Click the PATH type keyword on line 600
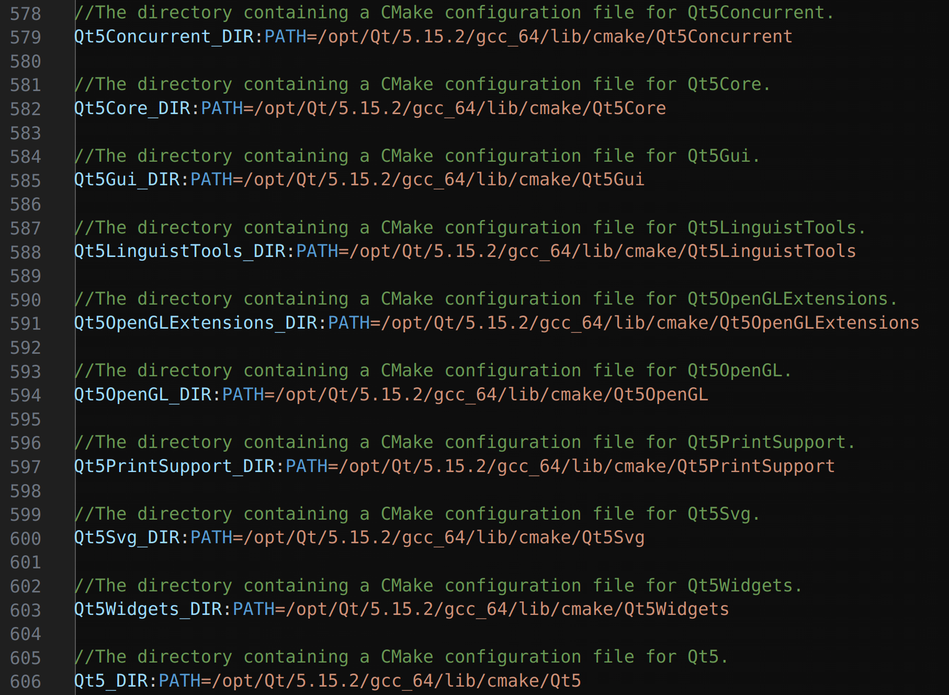This screenshot has height=695, width=949. pyautogui.click(x=211, y=537)
